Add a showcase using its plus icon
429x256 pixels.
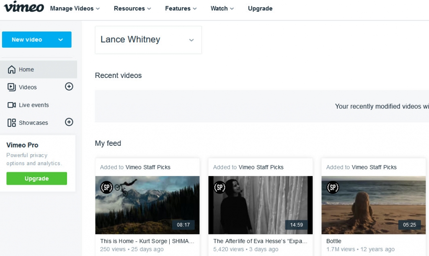pyautogui.click(x=69, y=122)
